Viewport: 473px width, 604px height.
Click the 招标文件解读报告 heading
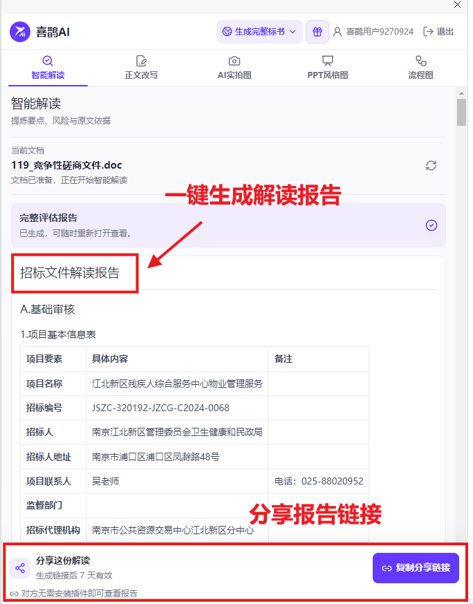click(x=70, y=273)
